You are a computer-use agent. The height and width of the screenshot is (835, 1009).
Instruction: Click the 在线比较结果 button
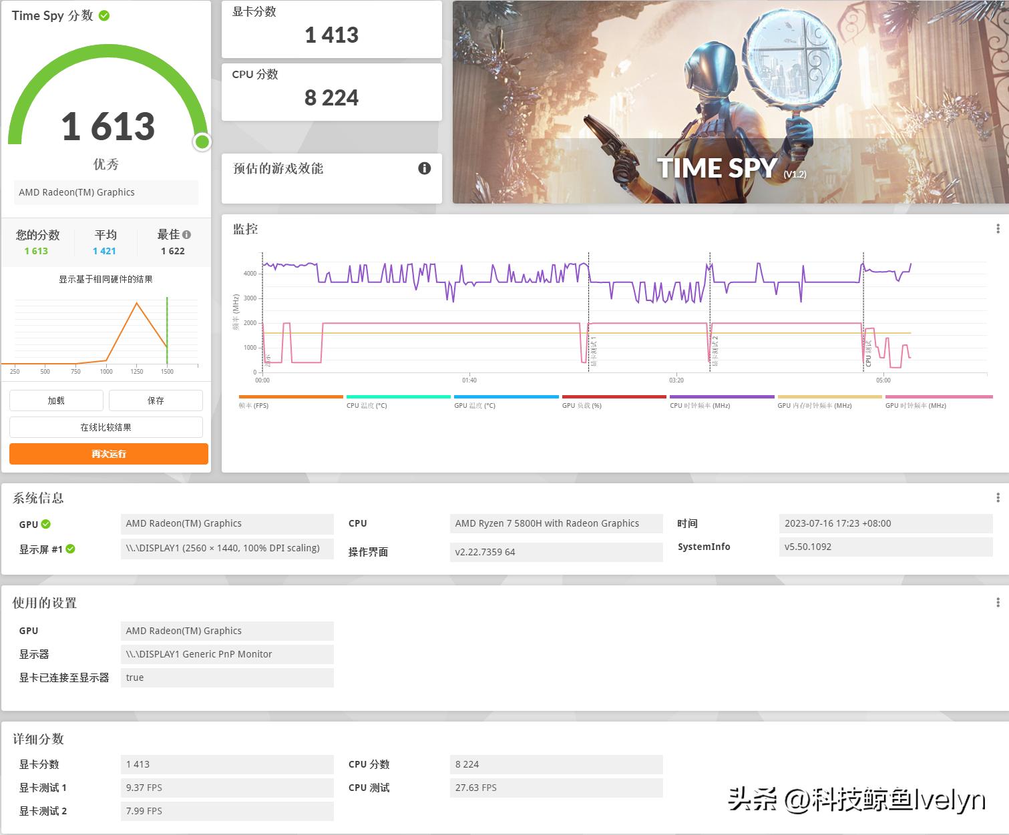point(106,427)
